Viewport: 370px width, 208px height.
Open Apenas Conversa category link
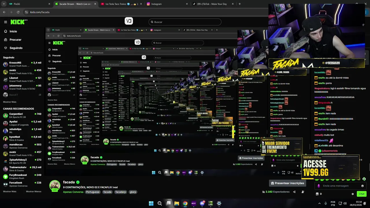(x=73, y=192)
